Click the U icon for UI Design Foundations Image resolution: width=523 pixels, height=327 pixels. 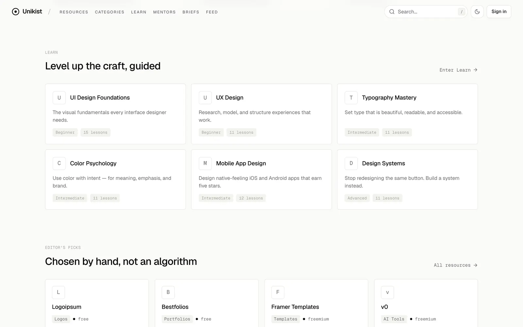59,98
